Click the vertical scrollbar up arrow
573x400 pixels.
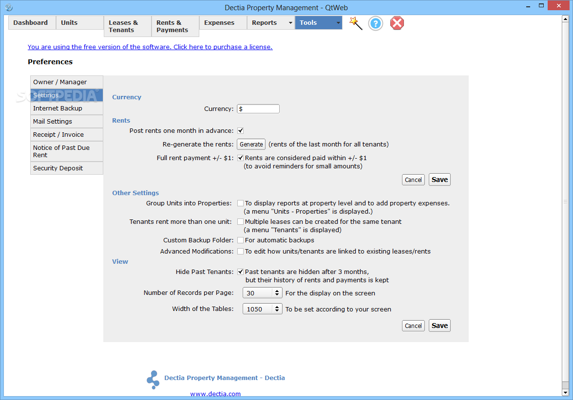tap(565, 18)
